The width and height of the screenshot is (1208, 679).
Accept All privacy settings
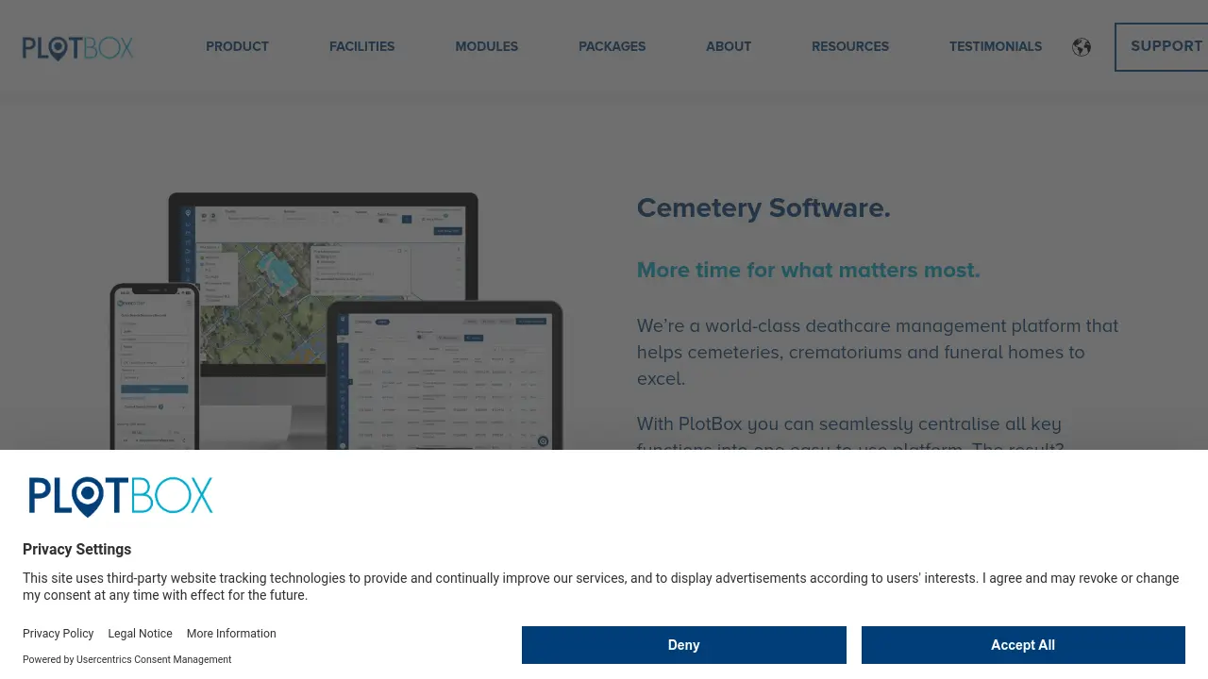1023,645
